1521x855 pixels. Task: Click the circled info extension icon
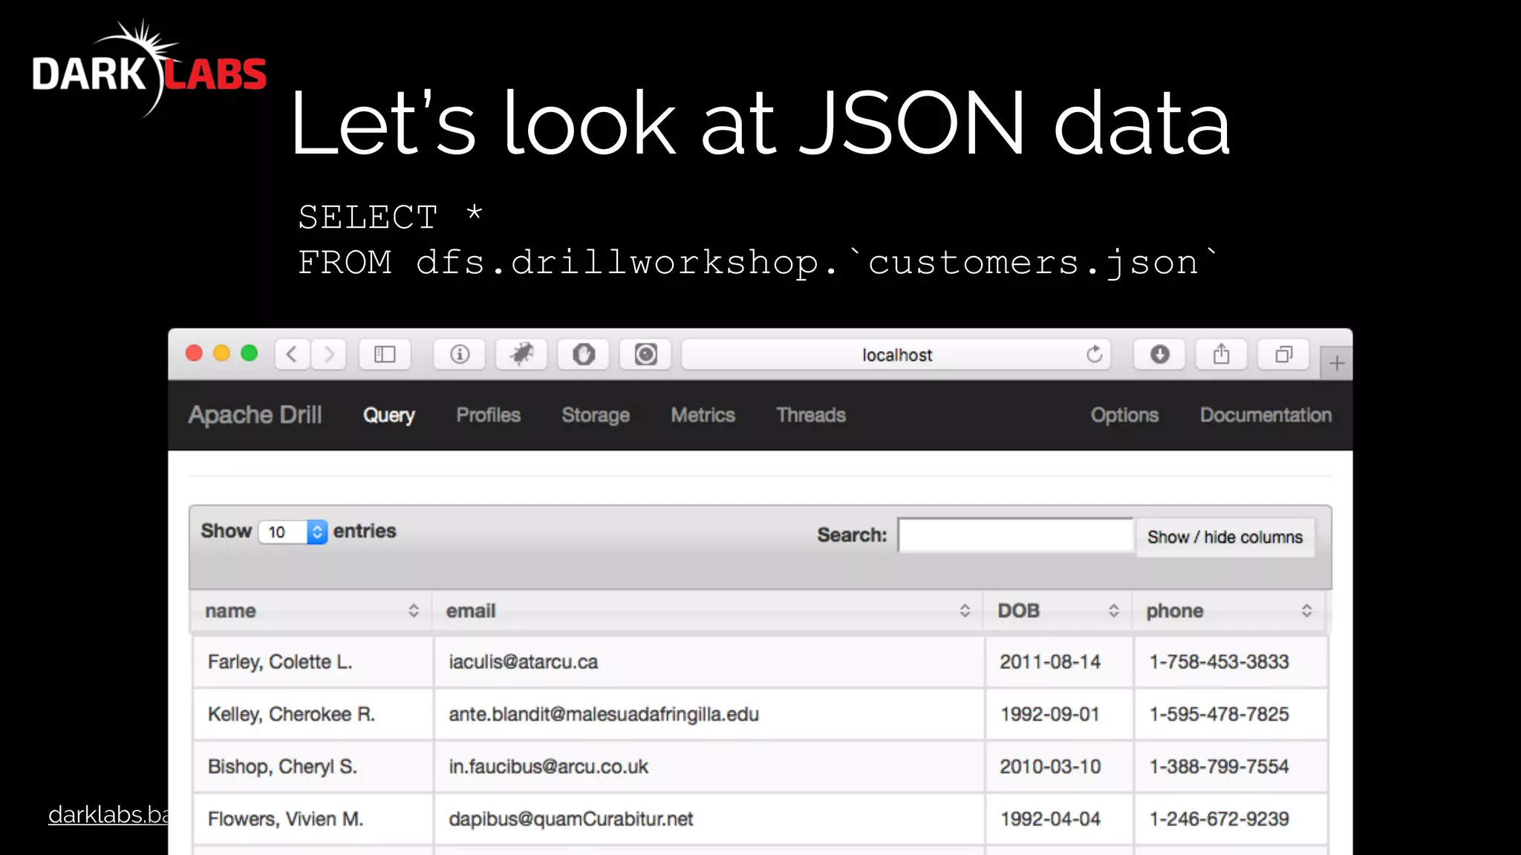tap(460, 355)
